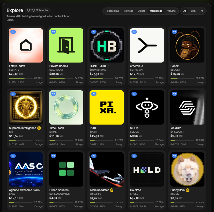Click contract address 0x662a...C320
214x212 pixels.
coord(178,82)
